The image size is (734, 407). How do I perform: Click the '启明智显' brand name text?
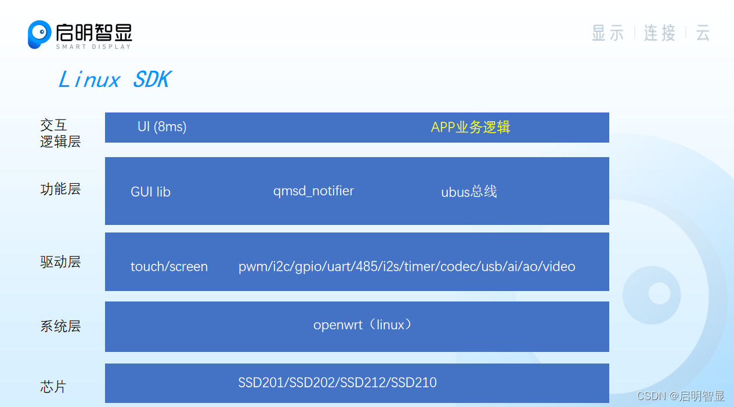94,31
